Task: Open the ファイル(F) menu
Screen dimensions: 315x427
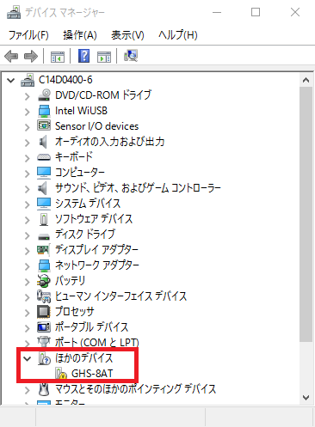Action: coord(28,35)
